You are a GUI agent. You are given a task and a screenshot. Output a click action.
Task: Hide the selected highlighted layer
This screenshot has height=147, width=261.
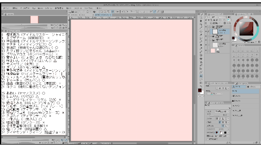206,31
